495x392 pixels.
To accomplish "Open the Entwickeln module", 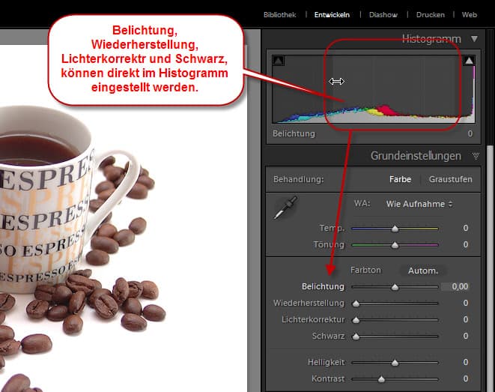I will pos(332,14).
